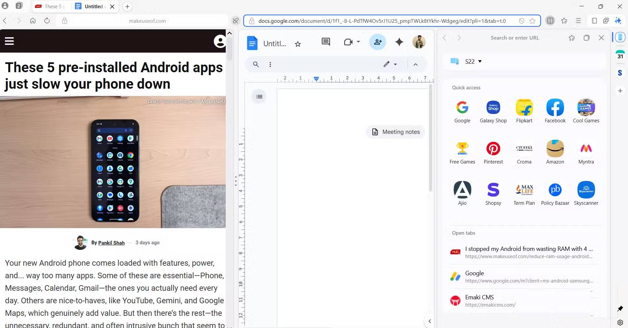Show the document outline
628x328 pixels.
point(259,97)
